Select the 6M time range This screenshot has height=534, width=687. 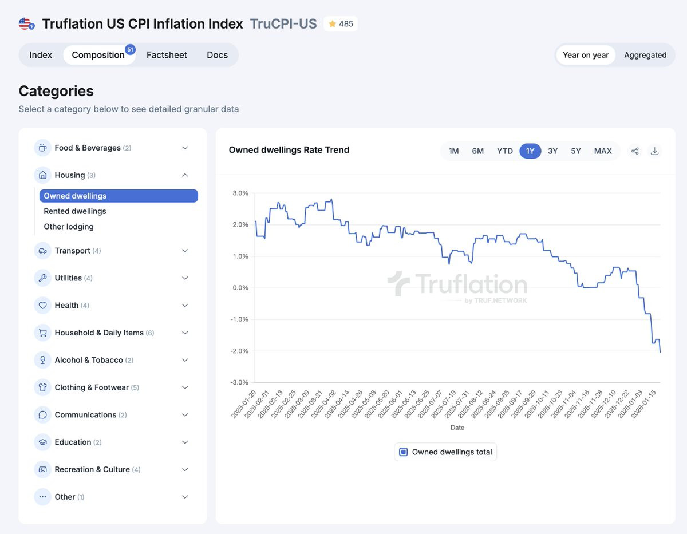pos(478,151)
